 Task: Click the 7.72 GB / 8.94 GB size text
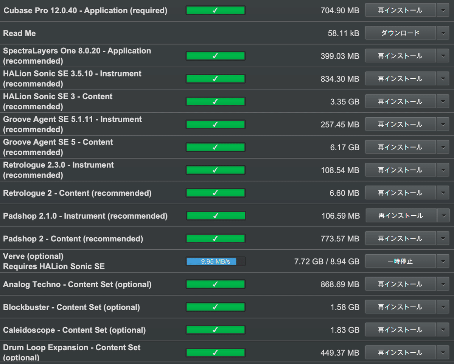click(327, 261)
